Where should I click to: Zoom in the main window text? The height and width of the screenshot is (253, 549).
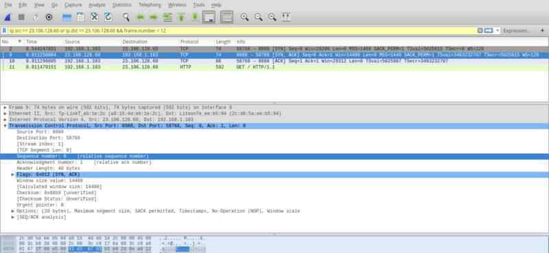pyautogui.click(x=244, y=17)
